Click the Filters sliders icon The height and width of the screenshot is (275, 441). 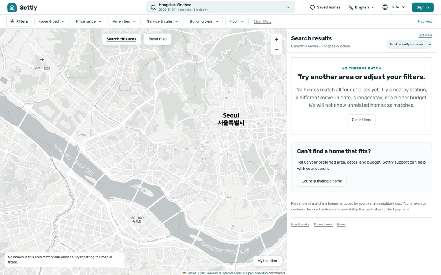[x=12, y=21]
